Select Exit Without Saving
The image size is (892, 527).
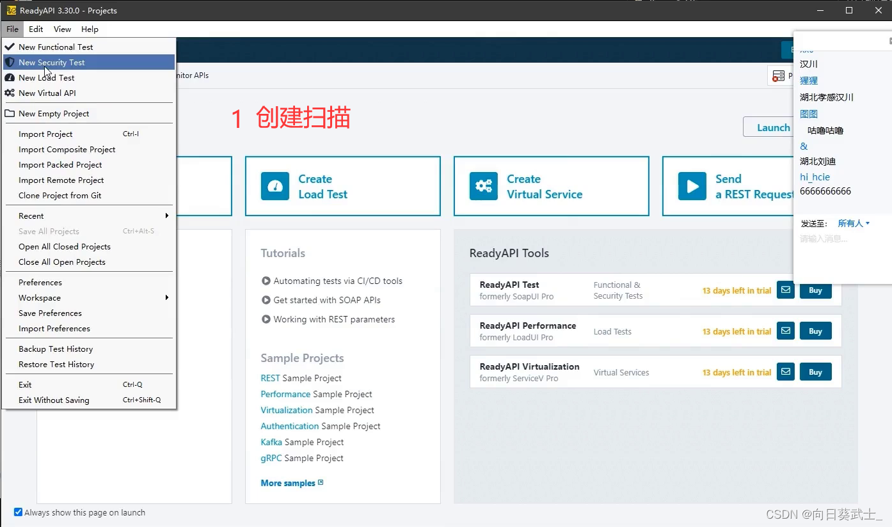pyautogui.click(x=88, y=400)
